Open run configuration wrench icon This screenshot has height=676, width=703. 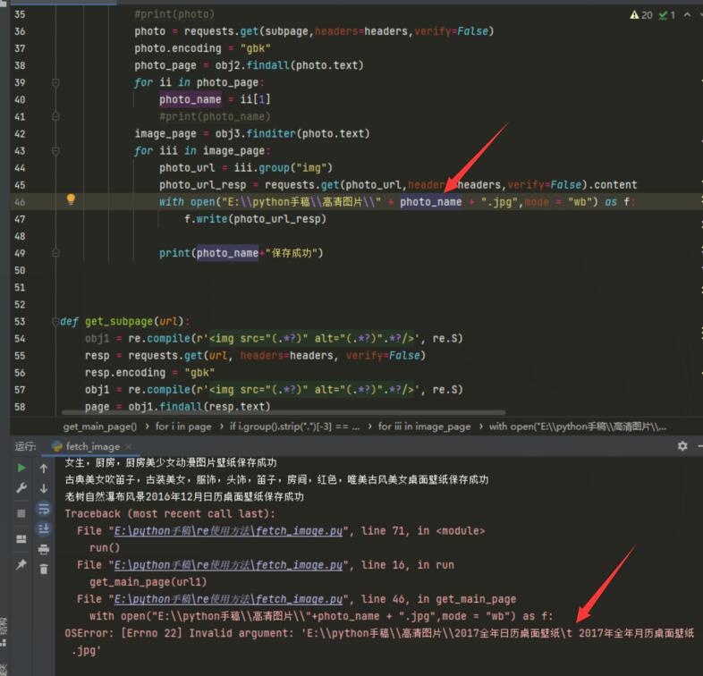(x=21, y=489)
